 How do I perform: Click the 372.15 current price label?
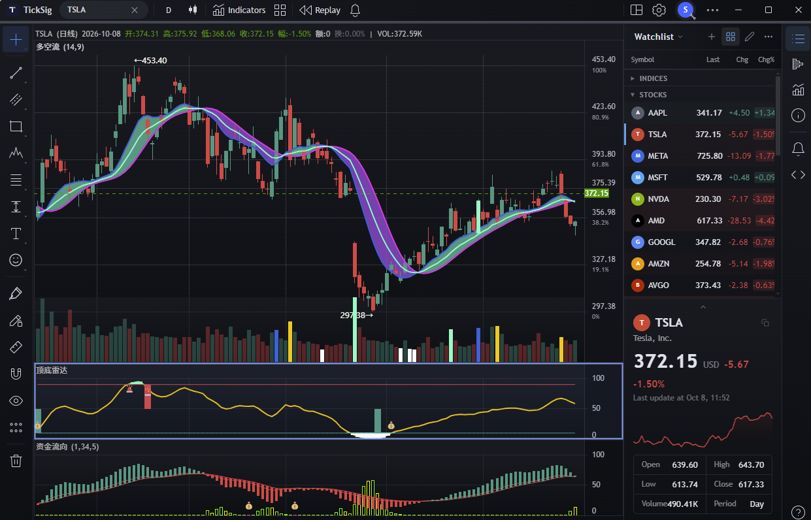point(596,193)
